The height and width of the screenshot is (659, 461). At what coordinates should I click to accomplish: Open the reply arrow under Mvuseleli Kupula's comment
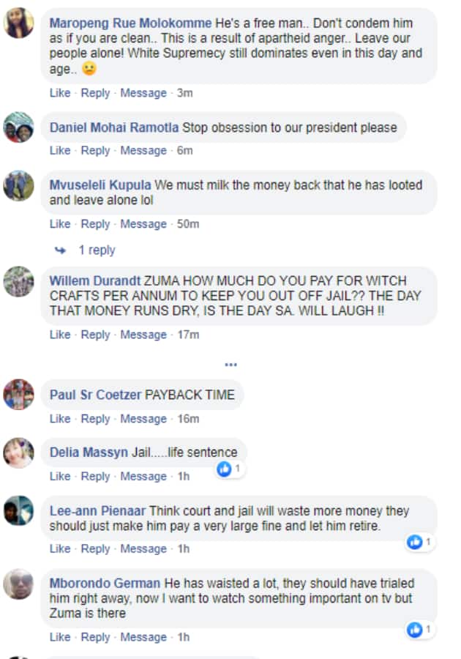point(61,250)
